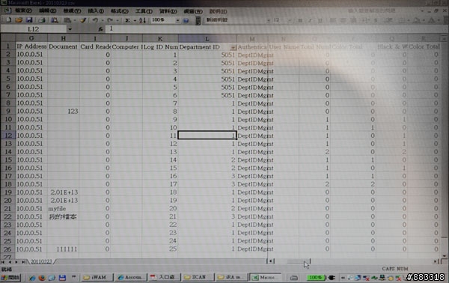Open the toolbar options handle after Help
449x283 pixels.
[198, 20]
